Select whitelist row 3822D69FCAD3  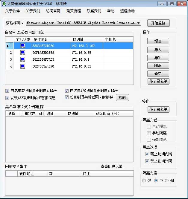pos(69,59)
